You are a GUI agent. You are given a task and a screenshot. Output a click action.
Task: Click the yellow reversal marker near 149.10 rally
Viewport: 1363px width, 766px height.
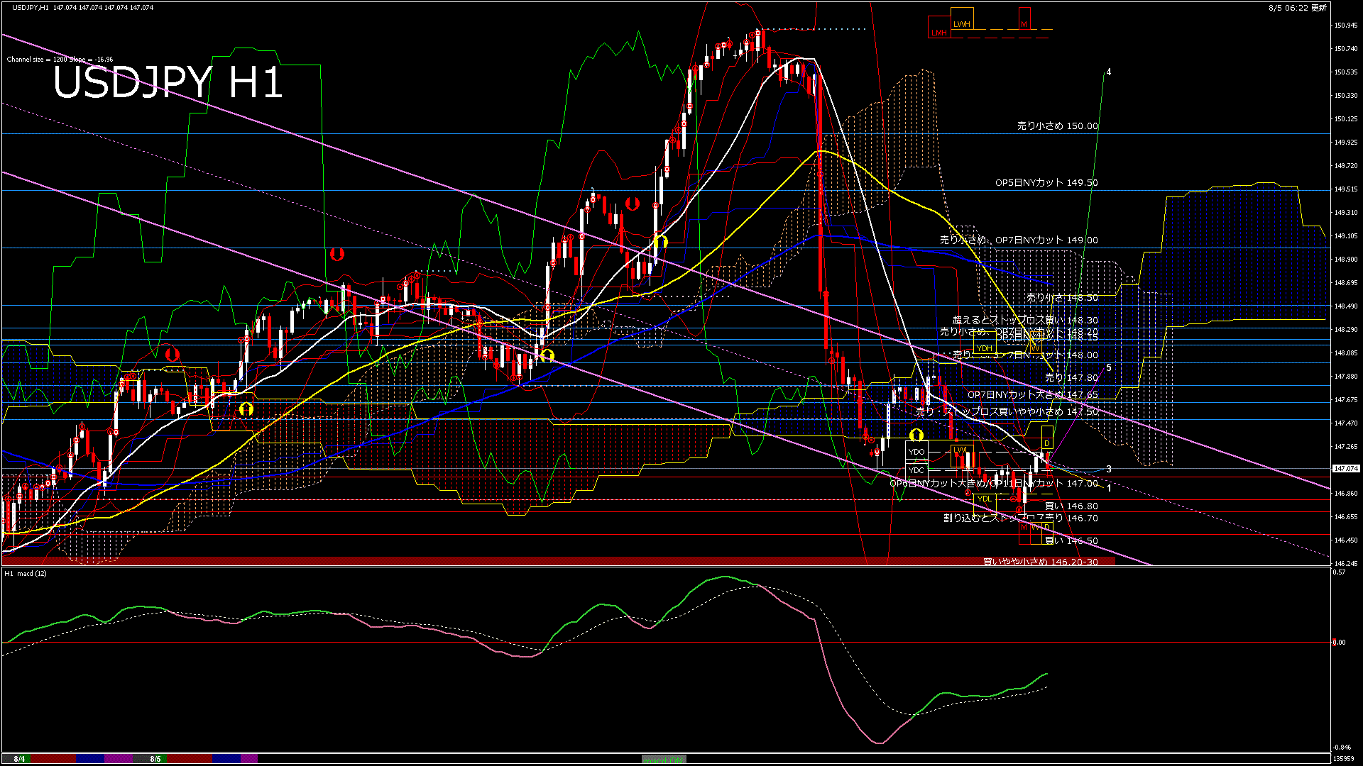661,242
